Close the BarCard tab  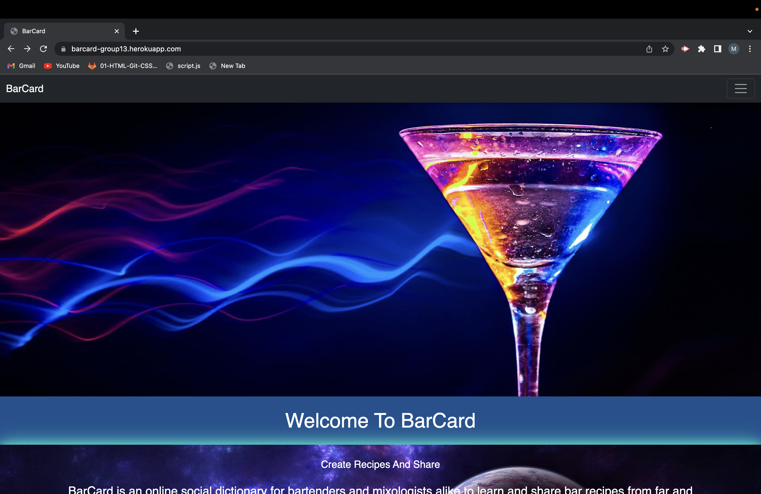(x=117, y=31)
